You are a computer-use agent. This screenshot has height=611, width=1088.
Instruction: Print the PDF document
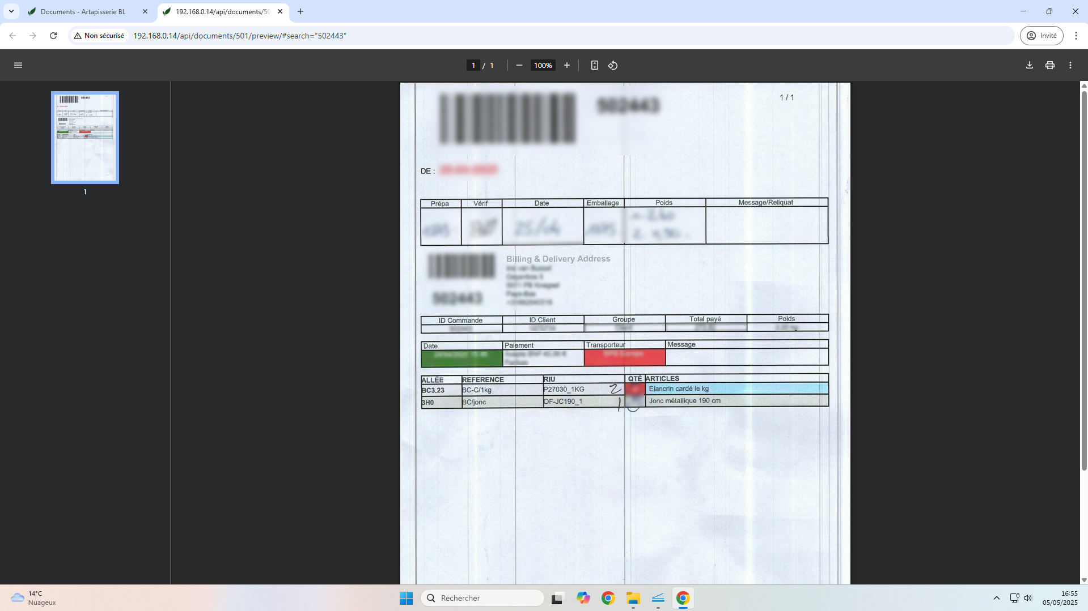(1049, 65)
